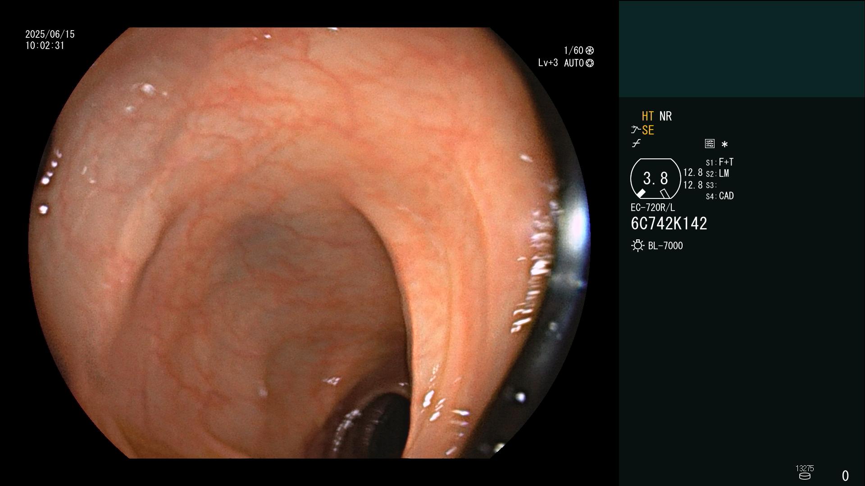Click the AUTO iris mode icon
865x486 pixels.
pos(590,63)
